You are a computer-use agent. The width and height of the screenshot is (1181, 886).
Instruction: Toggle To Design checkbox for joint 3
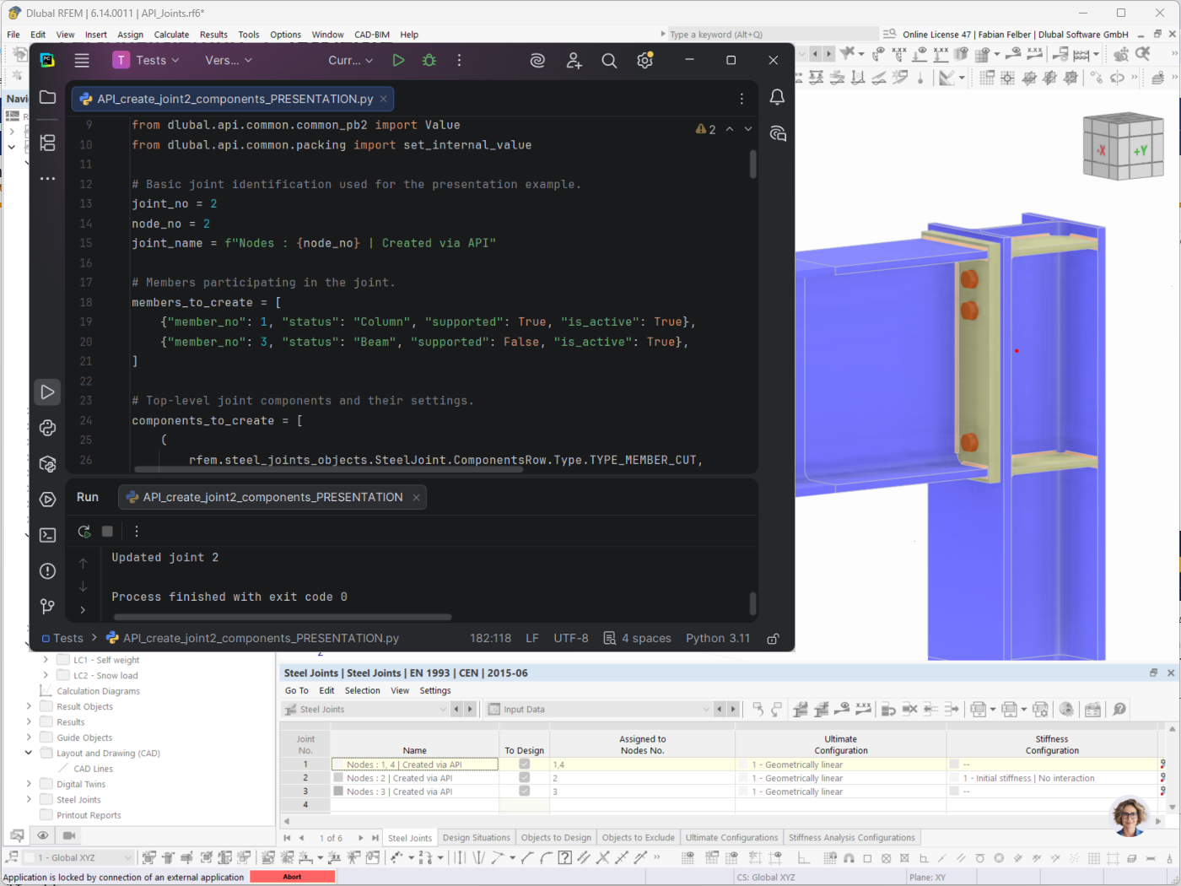point(524,791)
